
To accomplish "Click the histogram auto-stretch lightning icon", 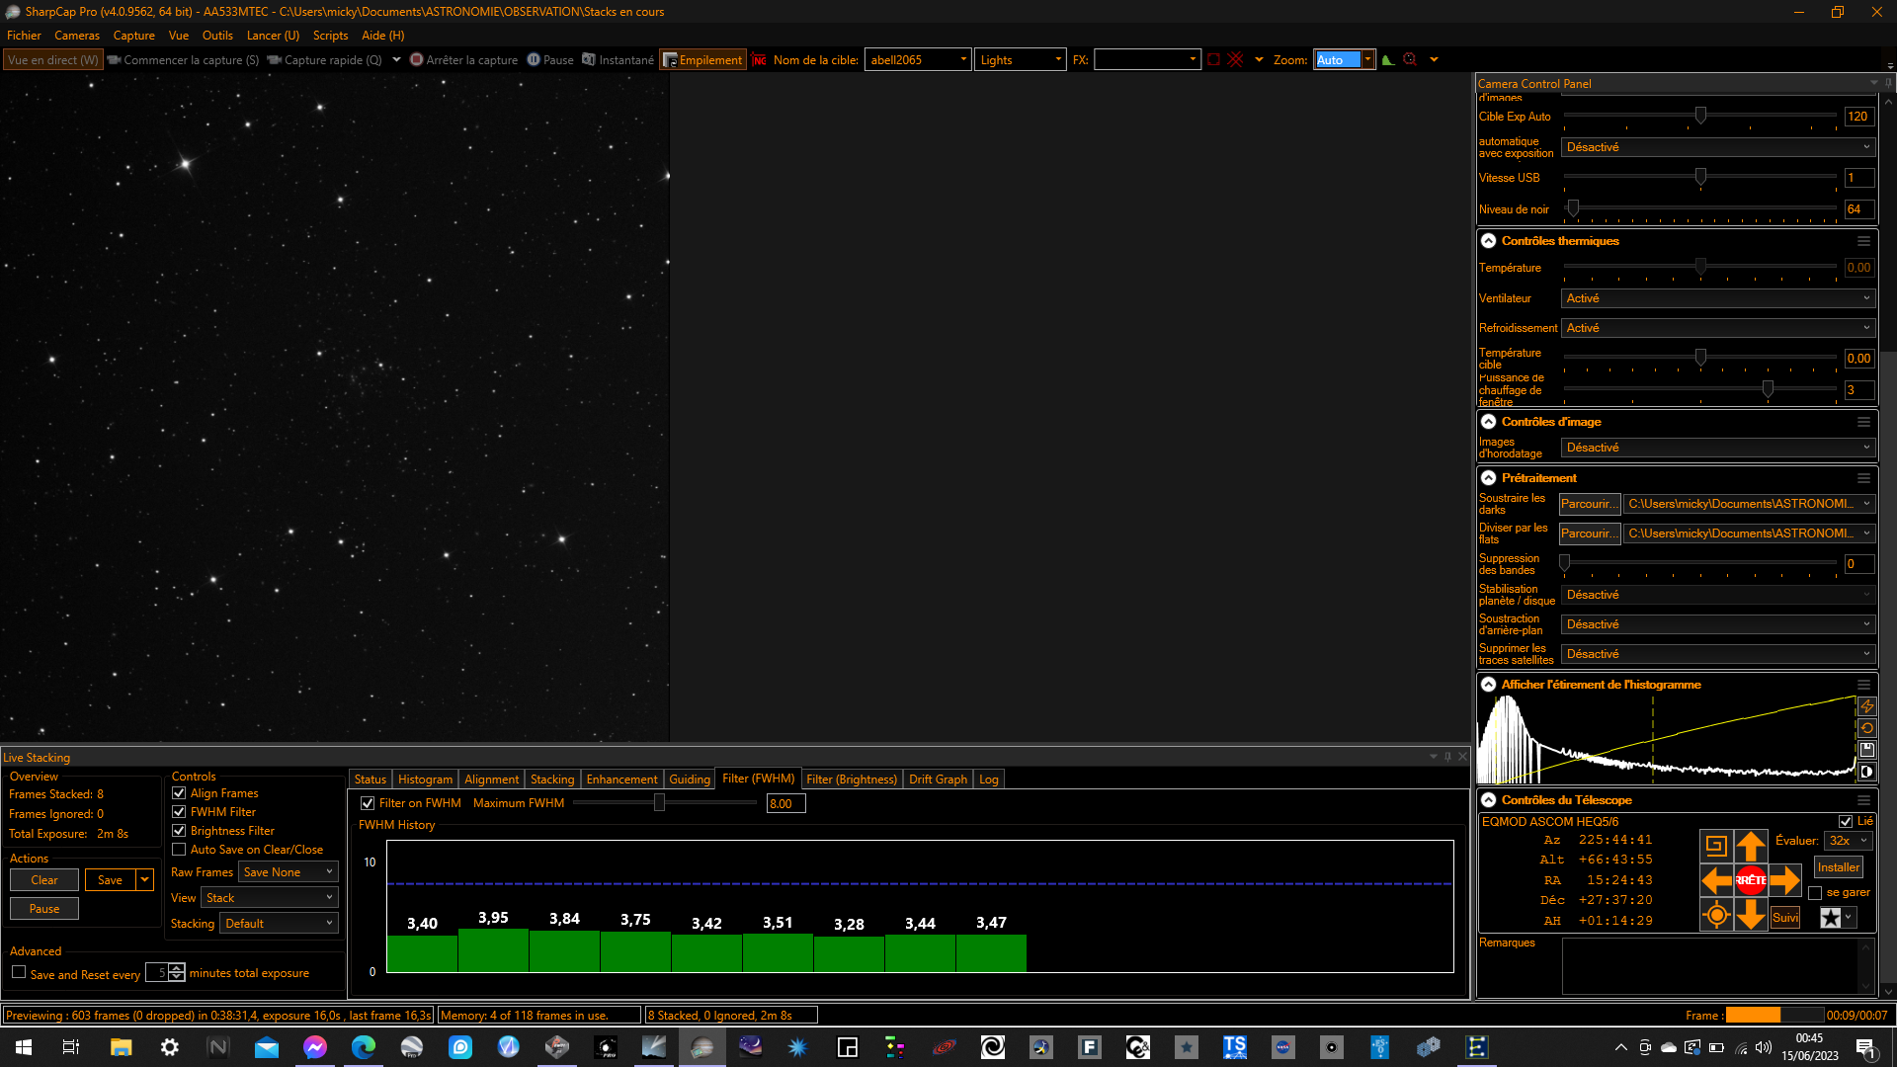I will click(x=1866, y=706).
